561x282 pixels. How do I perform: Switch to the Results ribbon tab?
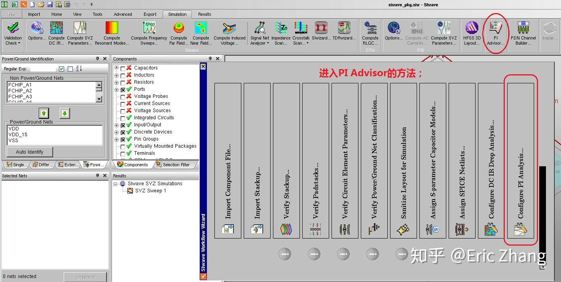click(204, 14)
